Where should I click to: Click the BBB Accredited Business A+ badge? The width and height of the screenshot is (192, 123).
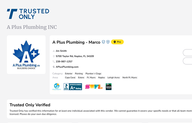(73, 87)
